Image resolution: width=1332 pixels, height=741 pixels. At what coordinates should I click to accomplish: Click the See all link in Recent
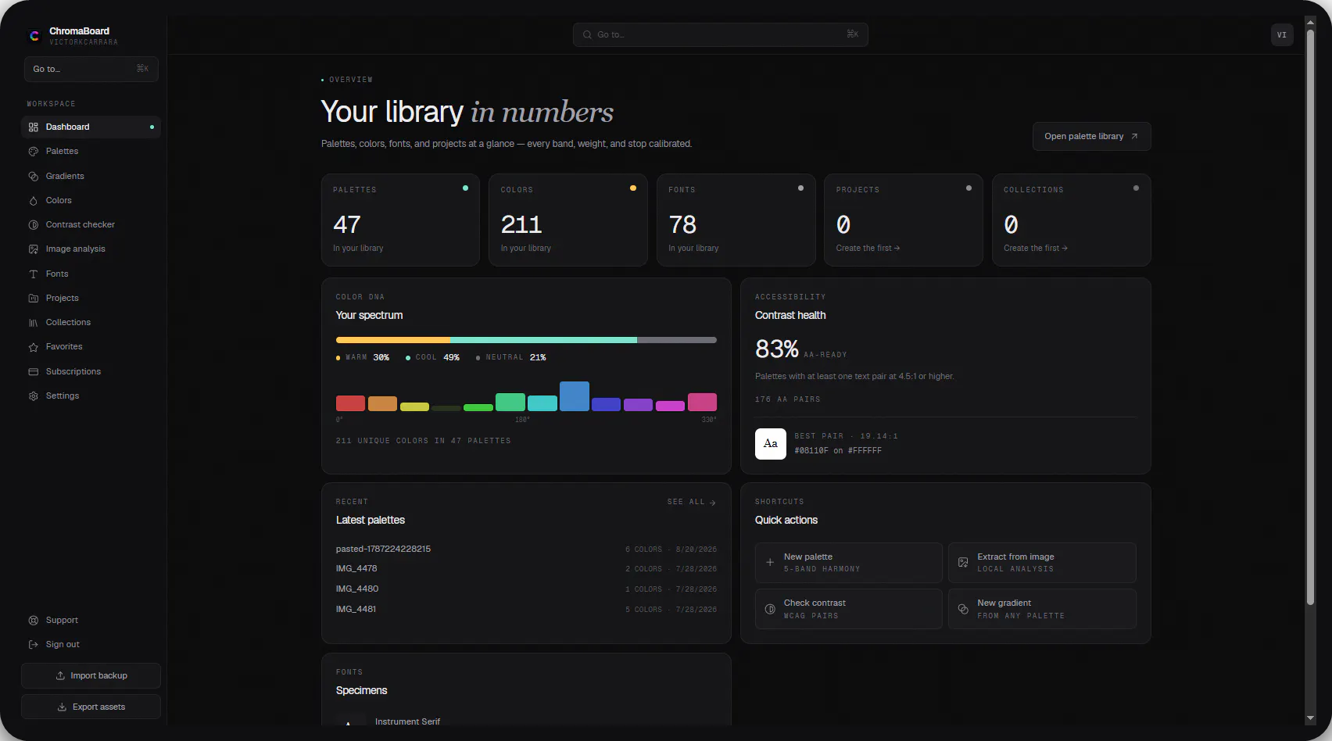(x=692, y=502)
